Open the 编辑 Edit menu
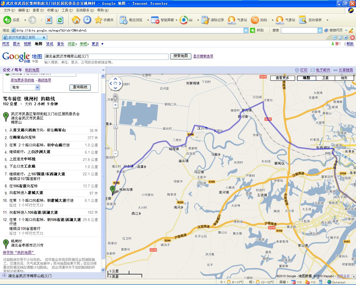This screenshot has width=356, height=285. pyautogui.click(x=24, y=10)
